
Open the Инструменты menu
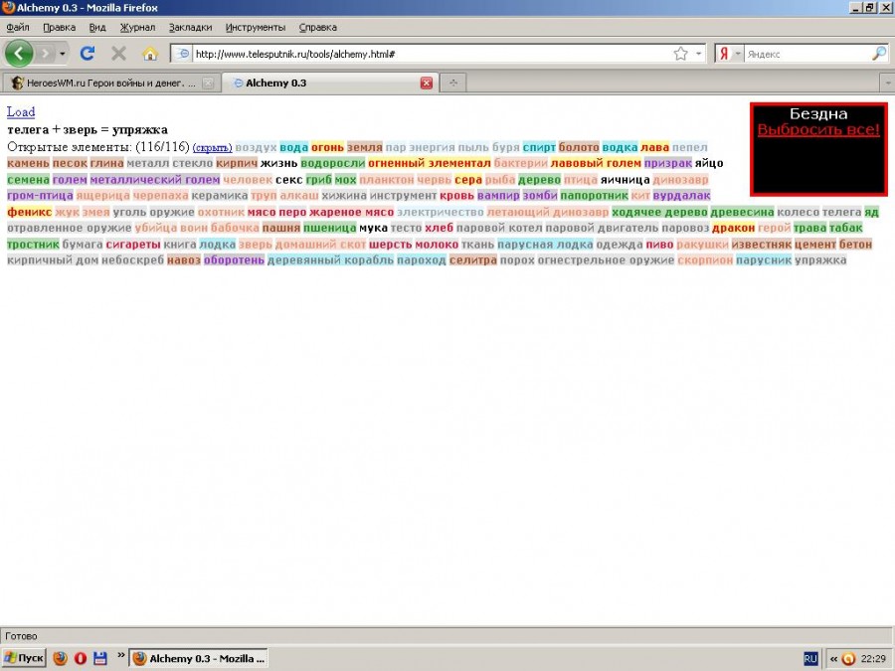[x=255, y=27]
